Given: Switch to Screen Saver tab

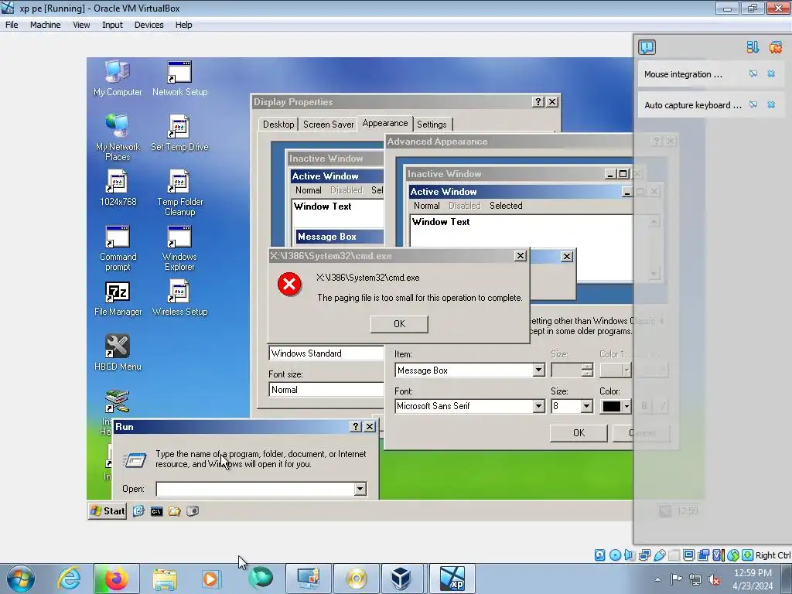Looking at the screenshot, I should click(328, 125).
